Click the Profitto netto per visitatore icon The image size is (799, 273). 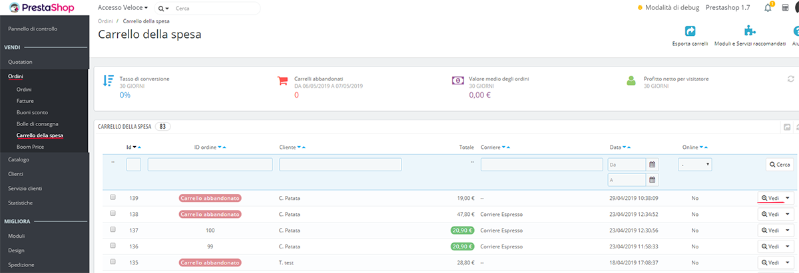[631, 80]
